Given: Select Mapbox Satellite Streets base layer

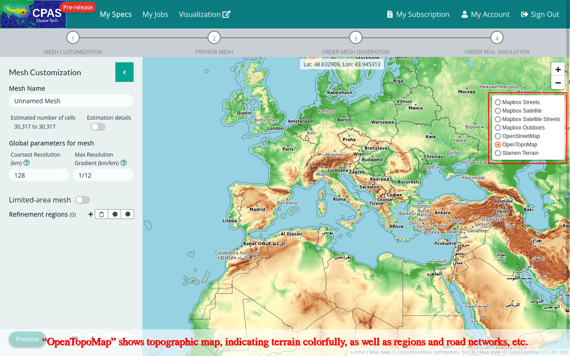Looking at the screenshot, I should [x=498, y=119].
